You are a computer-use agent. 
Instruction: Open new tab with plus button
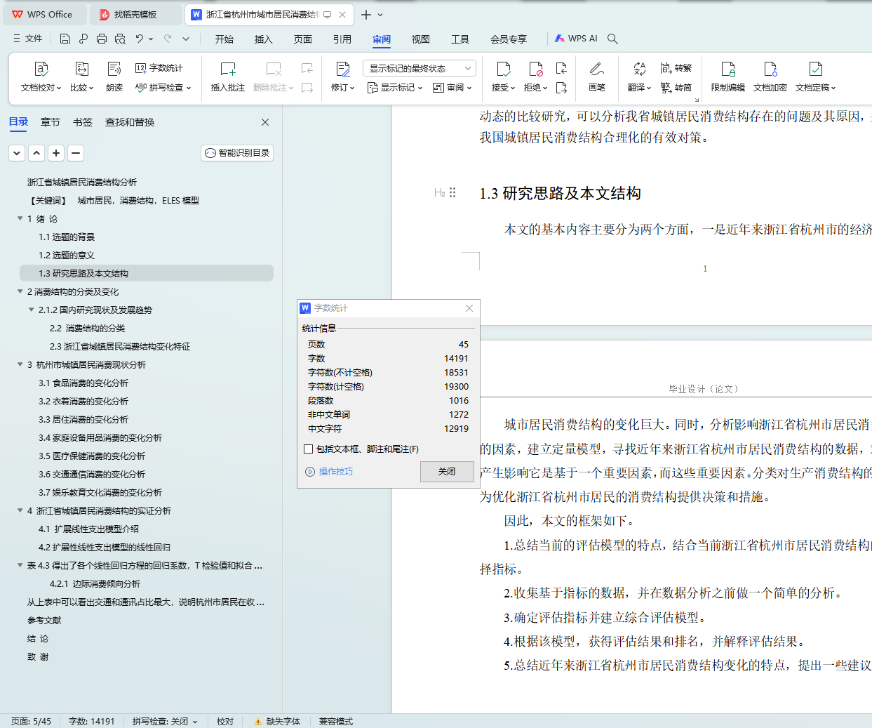[x=366, y=14]
